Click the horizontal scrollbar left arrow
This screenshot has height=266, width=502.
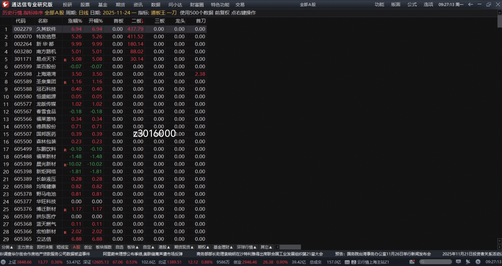point(277,247)
